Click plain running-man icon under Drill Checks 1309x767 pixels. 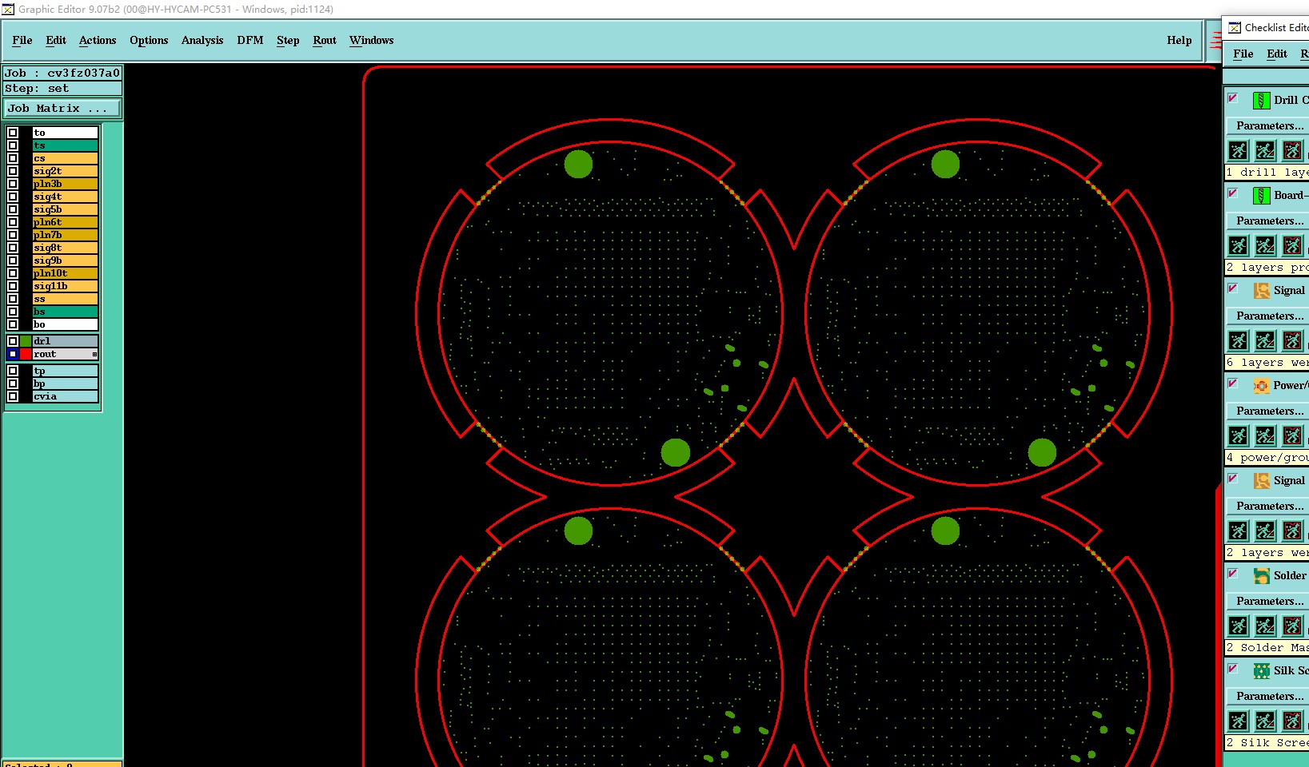pos(1238,150)
